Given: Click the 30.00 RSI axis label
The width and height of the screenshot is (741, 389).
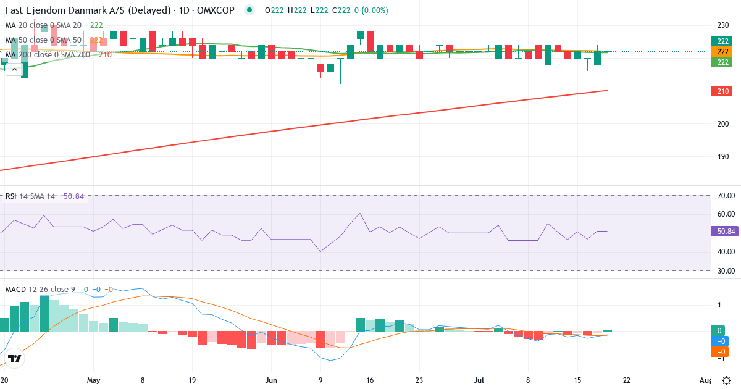Looking at the screenshot, I should coord(727,270).
